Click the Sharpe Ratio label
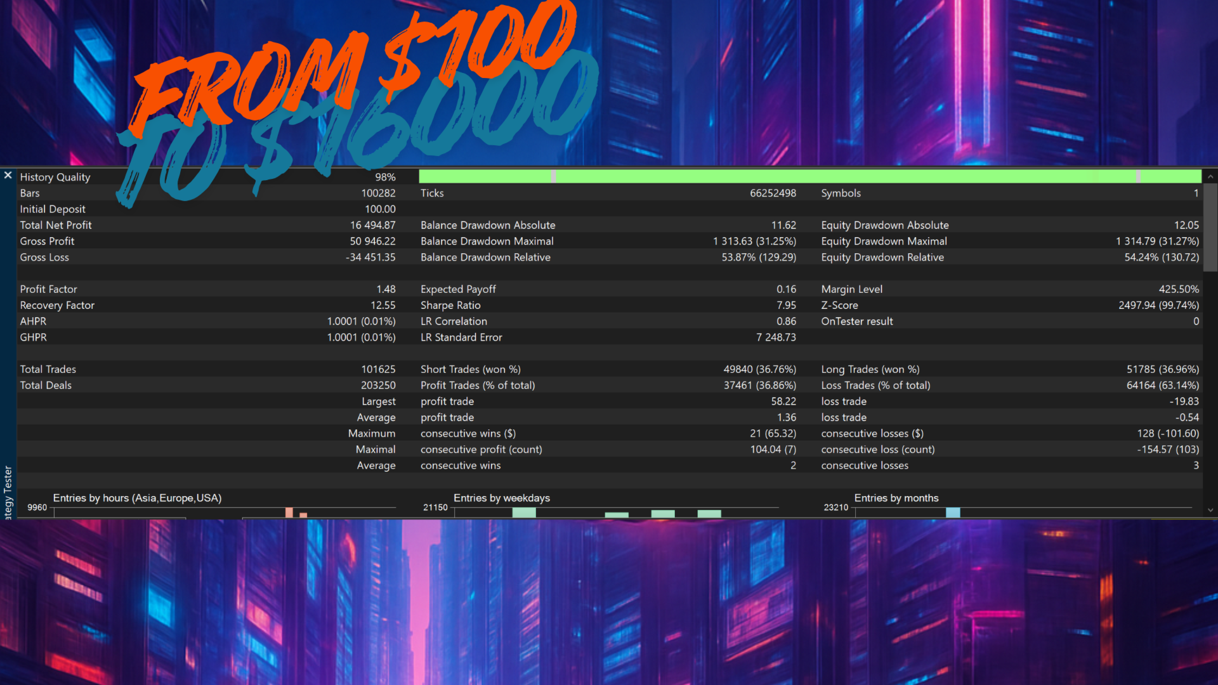 (x=450, y=305)
